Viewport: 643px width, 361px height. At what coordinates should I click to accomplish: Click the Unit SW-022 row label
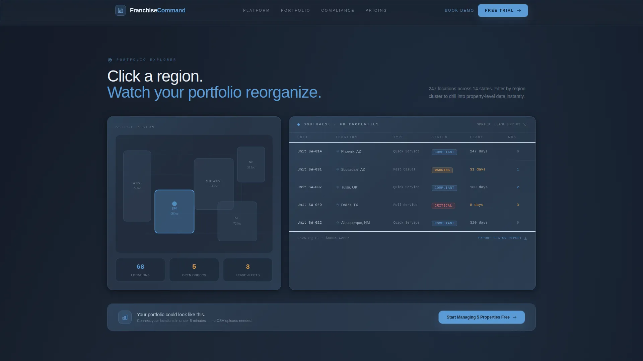click(309, 223)
